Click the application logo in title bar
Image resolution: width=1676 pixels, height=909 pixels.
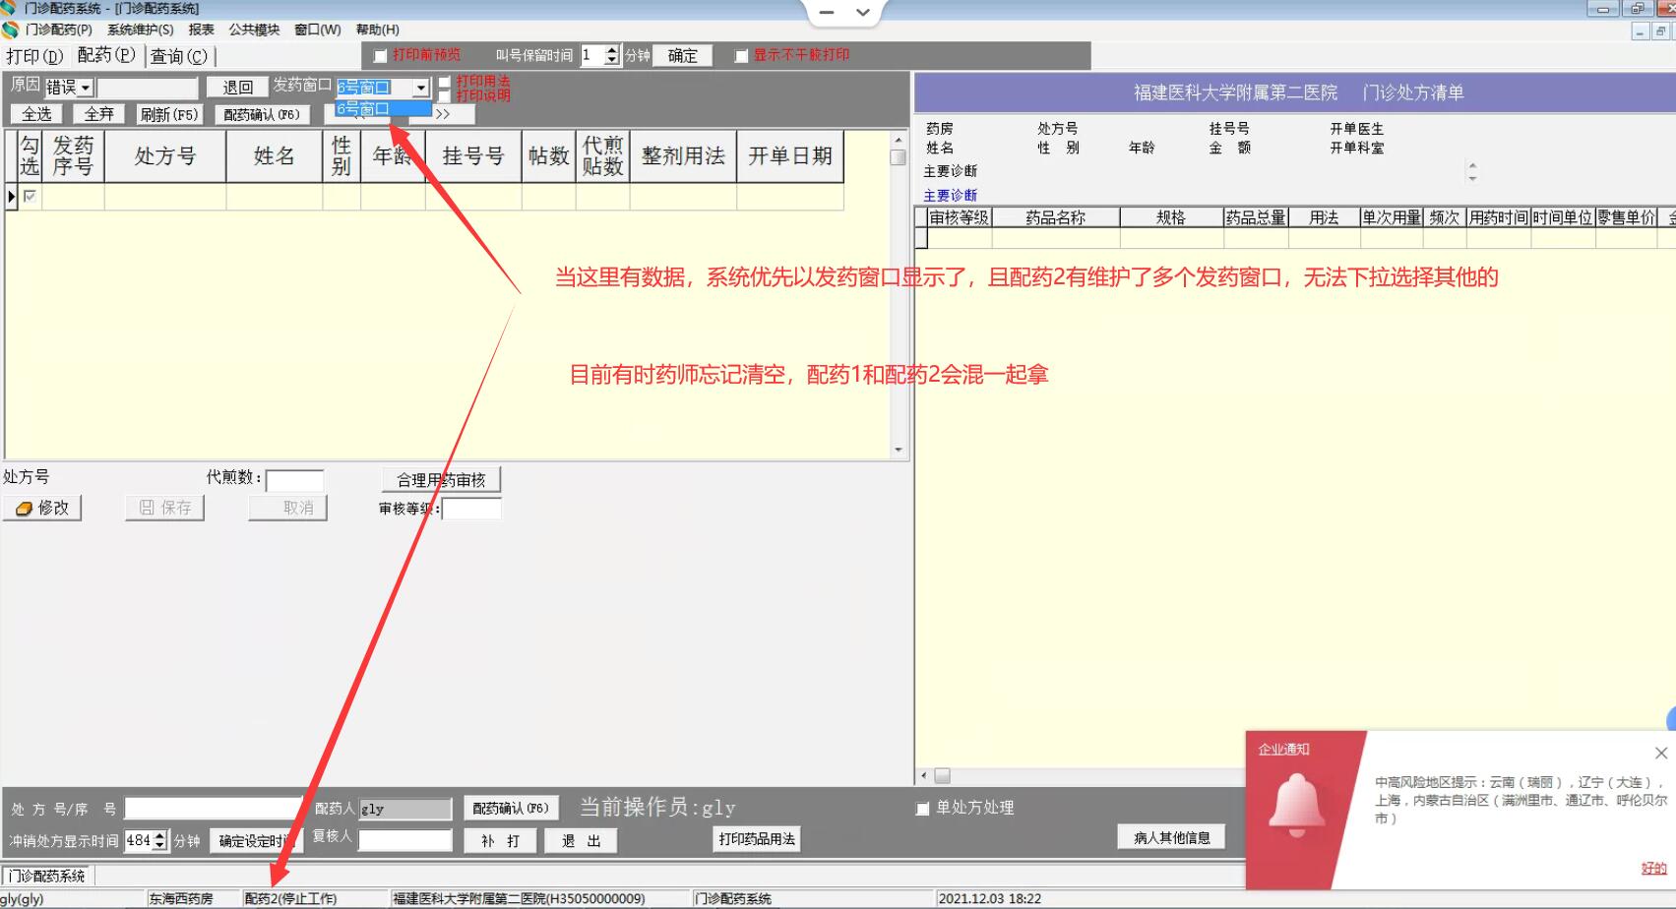(9, 8)
